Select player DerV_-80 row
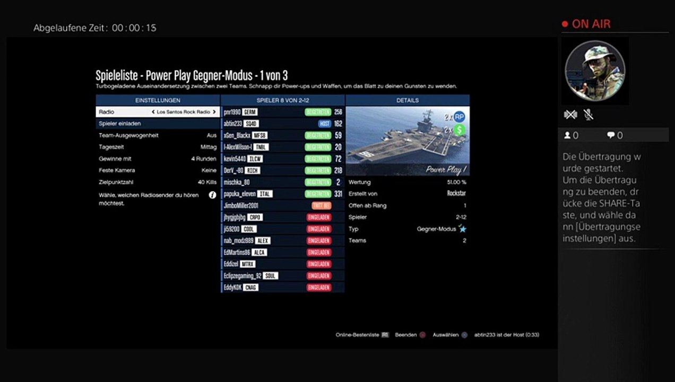The height and width of the screenshot is (382, 675). [282, 170]
